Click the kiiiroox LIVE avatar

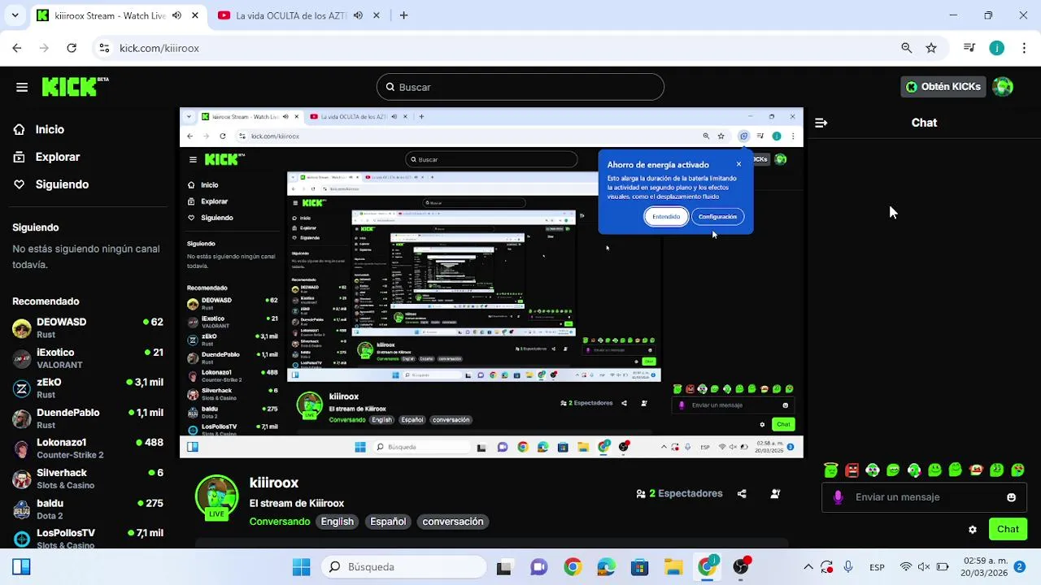[x=216, y=496]
